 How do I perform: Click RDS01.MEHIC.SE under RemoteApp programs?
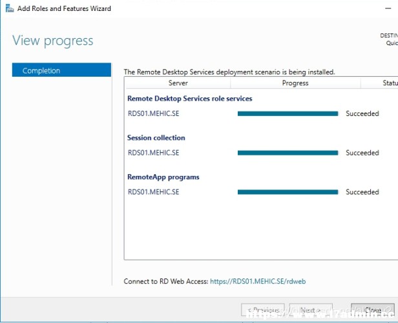153,192
